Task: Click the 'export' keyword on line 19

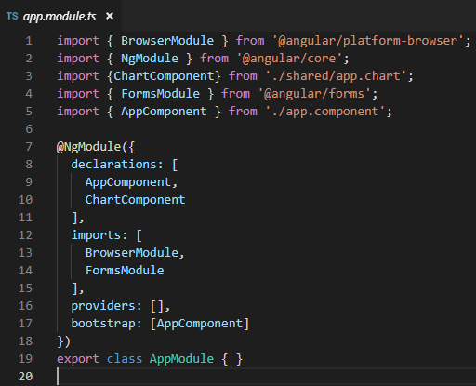Action: coord(78,359)
